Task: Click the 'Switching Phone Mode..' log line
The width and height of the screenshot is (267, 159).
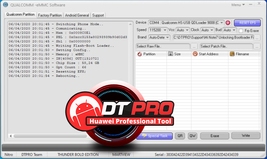Action: 56,24
